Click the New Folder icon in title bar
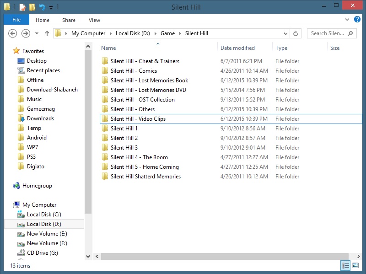Image resolution: width=366 pixels, height=274 pixels. [32, 7]
